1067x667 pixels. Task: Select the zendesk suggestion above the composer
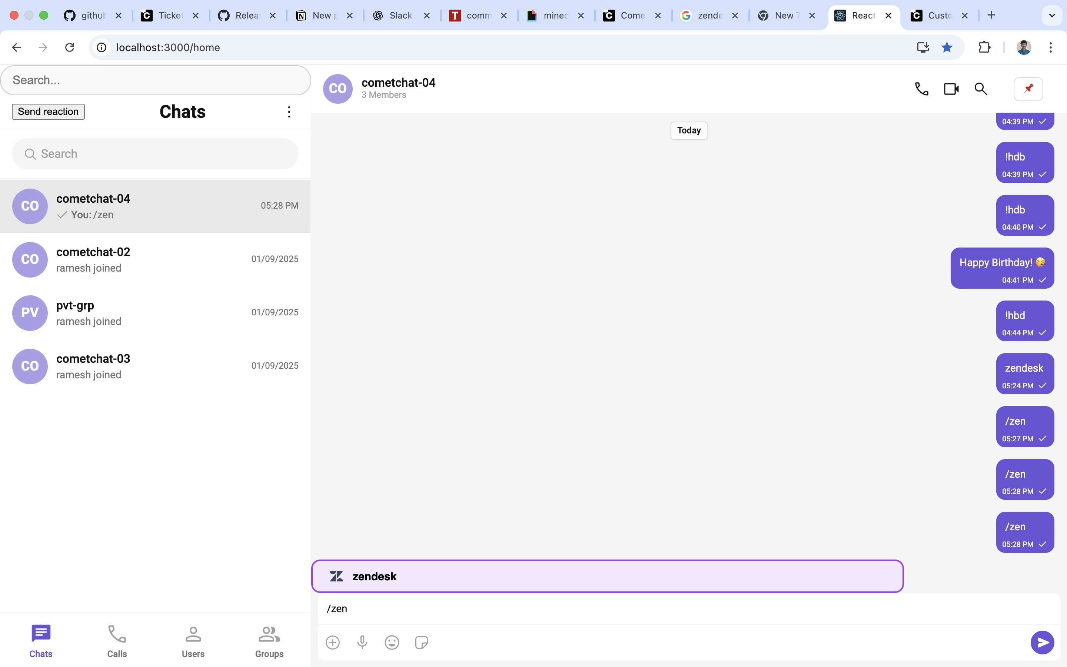tap(607, 576)
